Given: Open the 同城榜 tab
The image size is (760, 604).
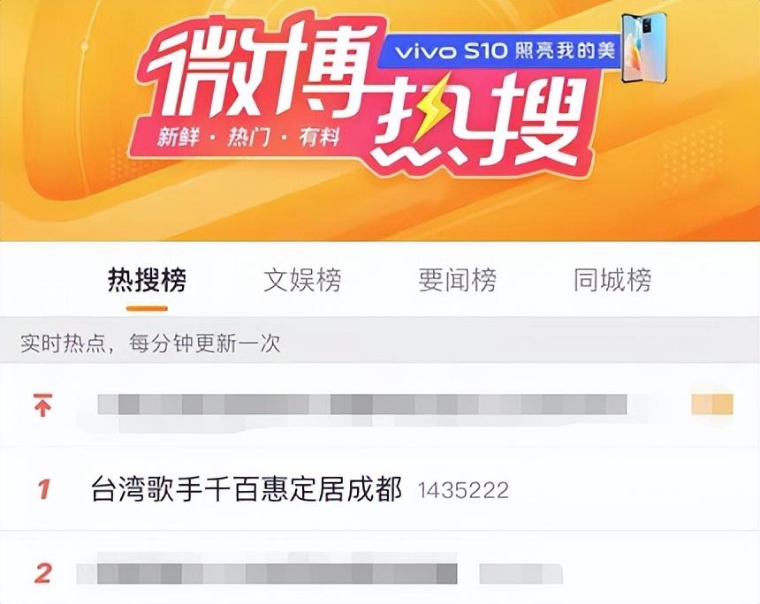Looking at the screenshot, I should tap(612, 280).
